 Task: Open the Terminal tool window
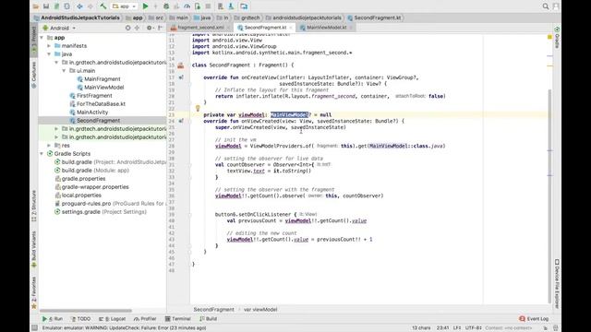point(177,319)
